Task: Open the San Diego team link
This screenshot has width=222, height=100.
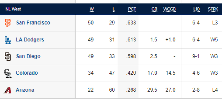Action: (x=28, y=56)
